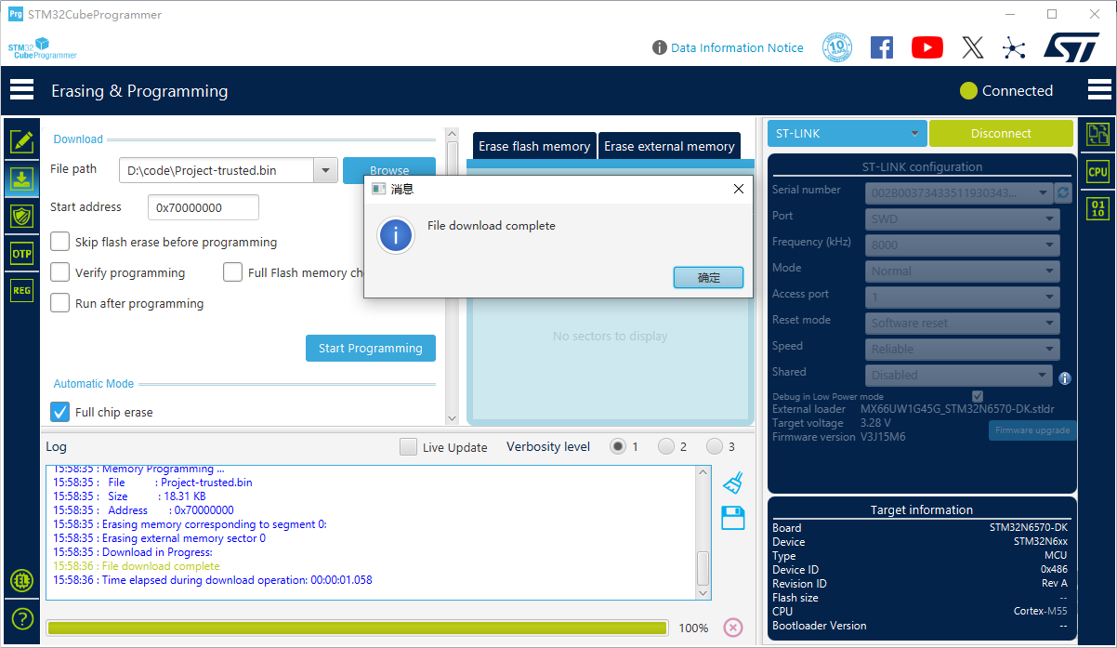Expand the File path dropdown
The height and width of the screenshot is (648, 1117).
click(325, 170)
